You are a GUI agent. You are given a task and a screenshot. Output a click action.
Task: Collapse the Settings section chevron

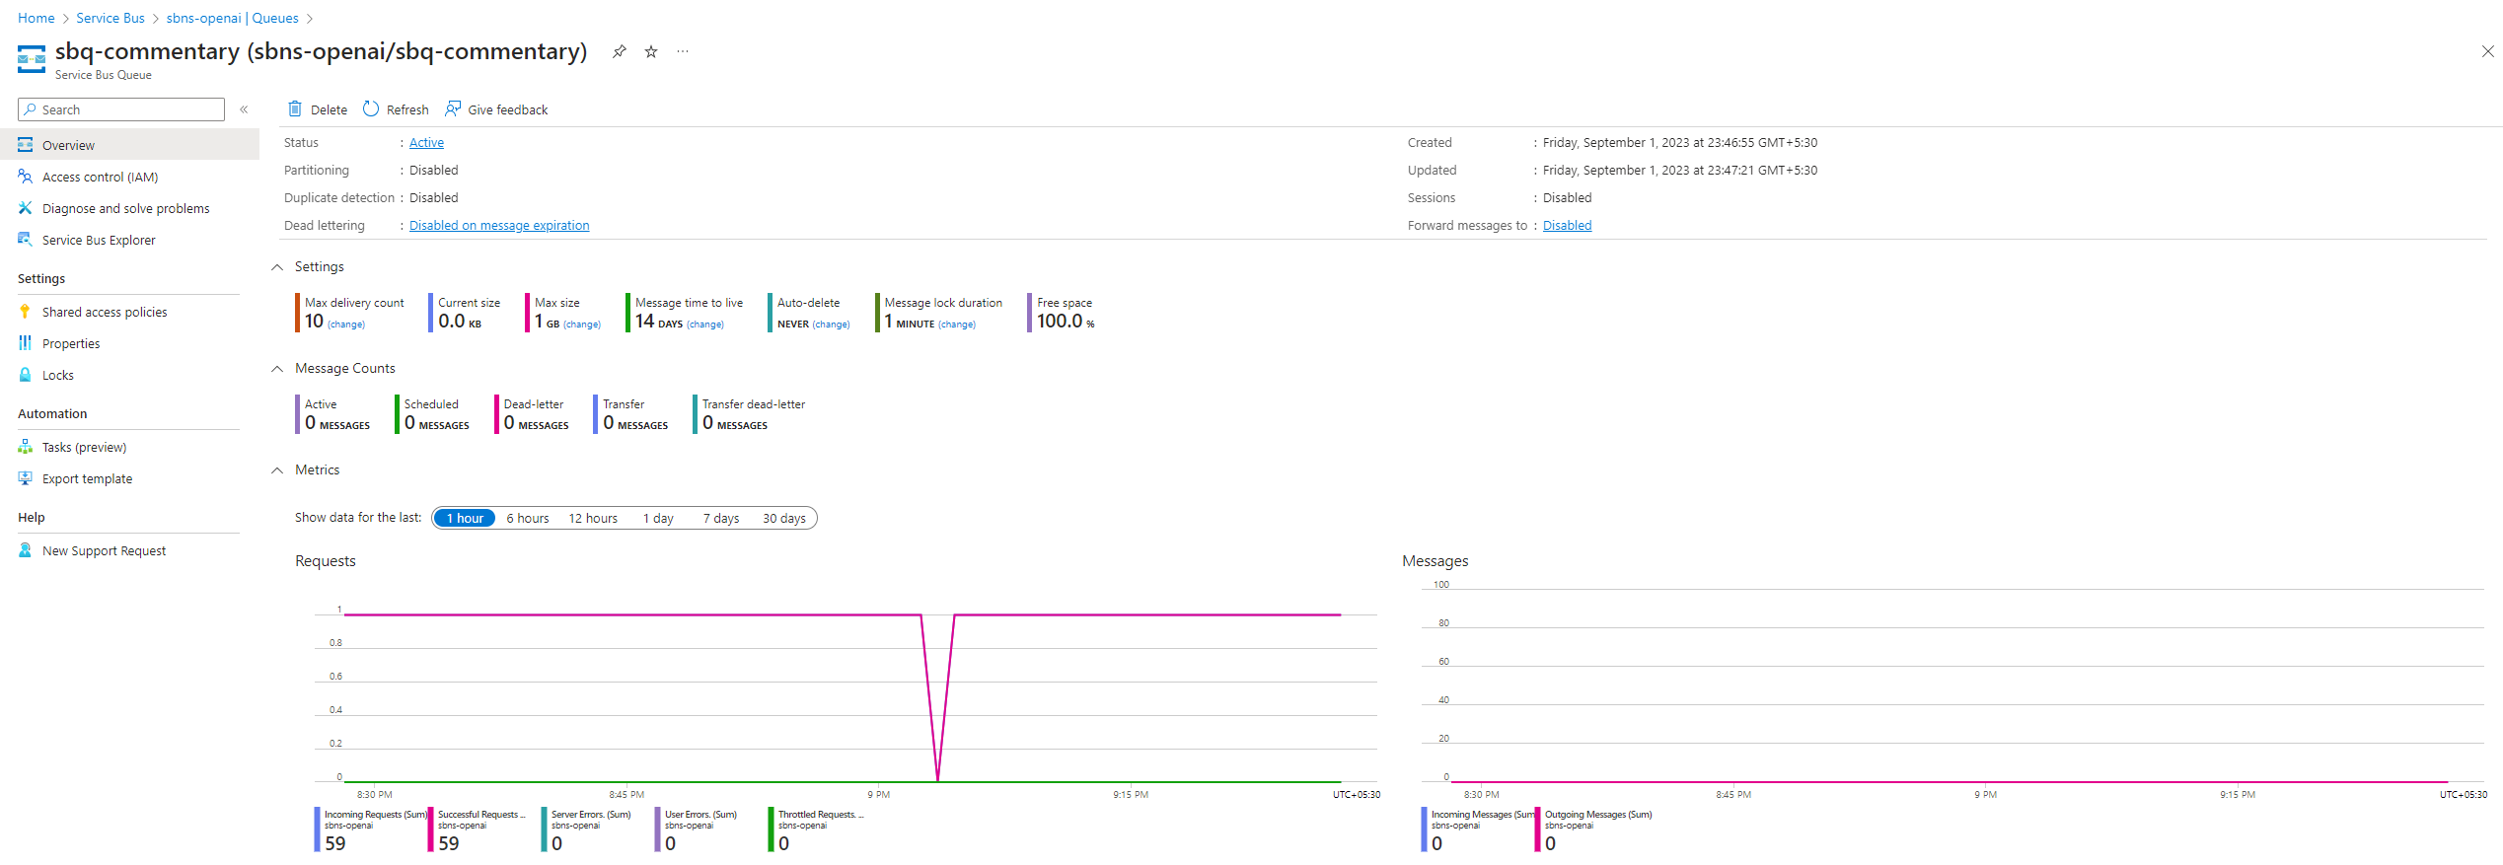tap(277, 267)
